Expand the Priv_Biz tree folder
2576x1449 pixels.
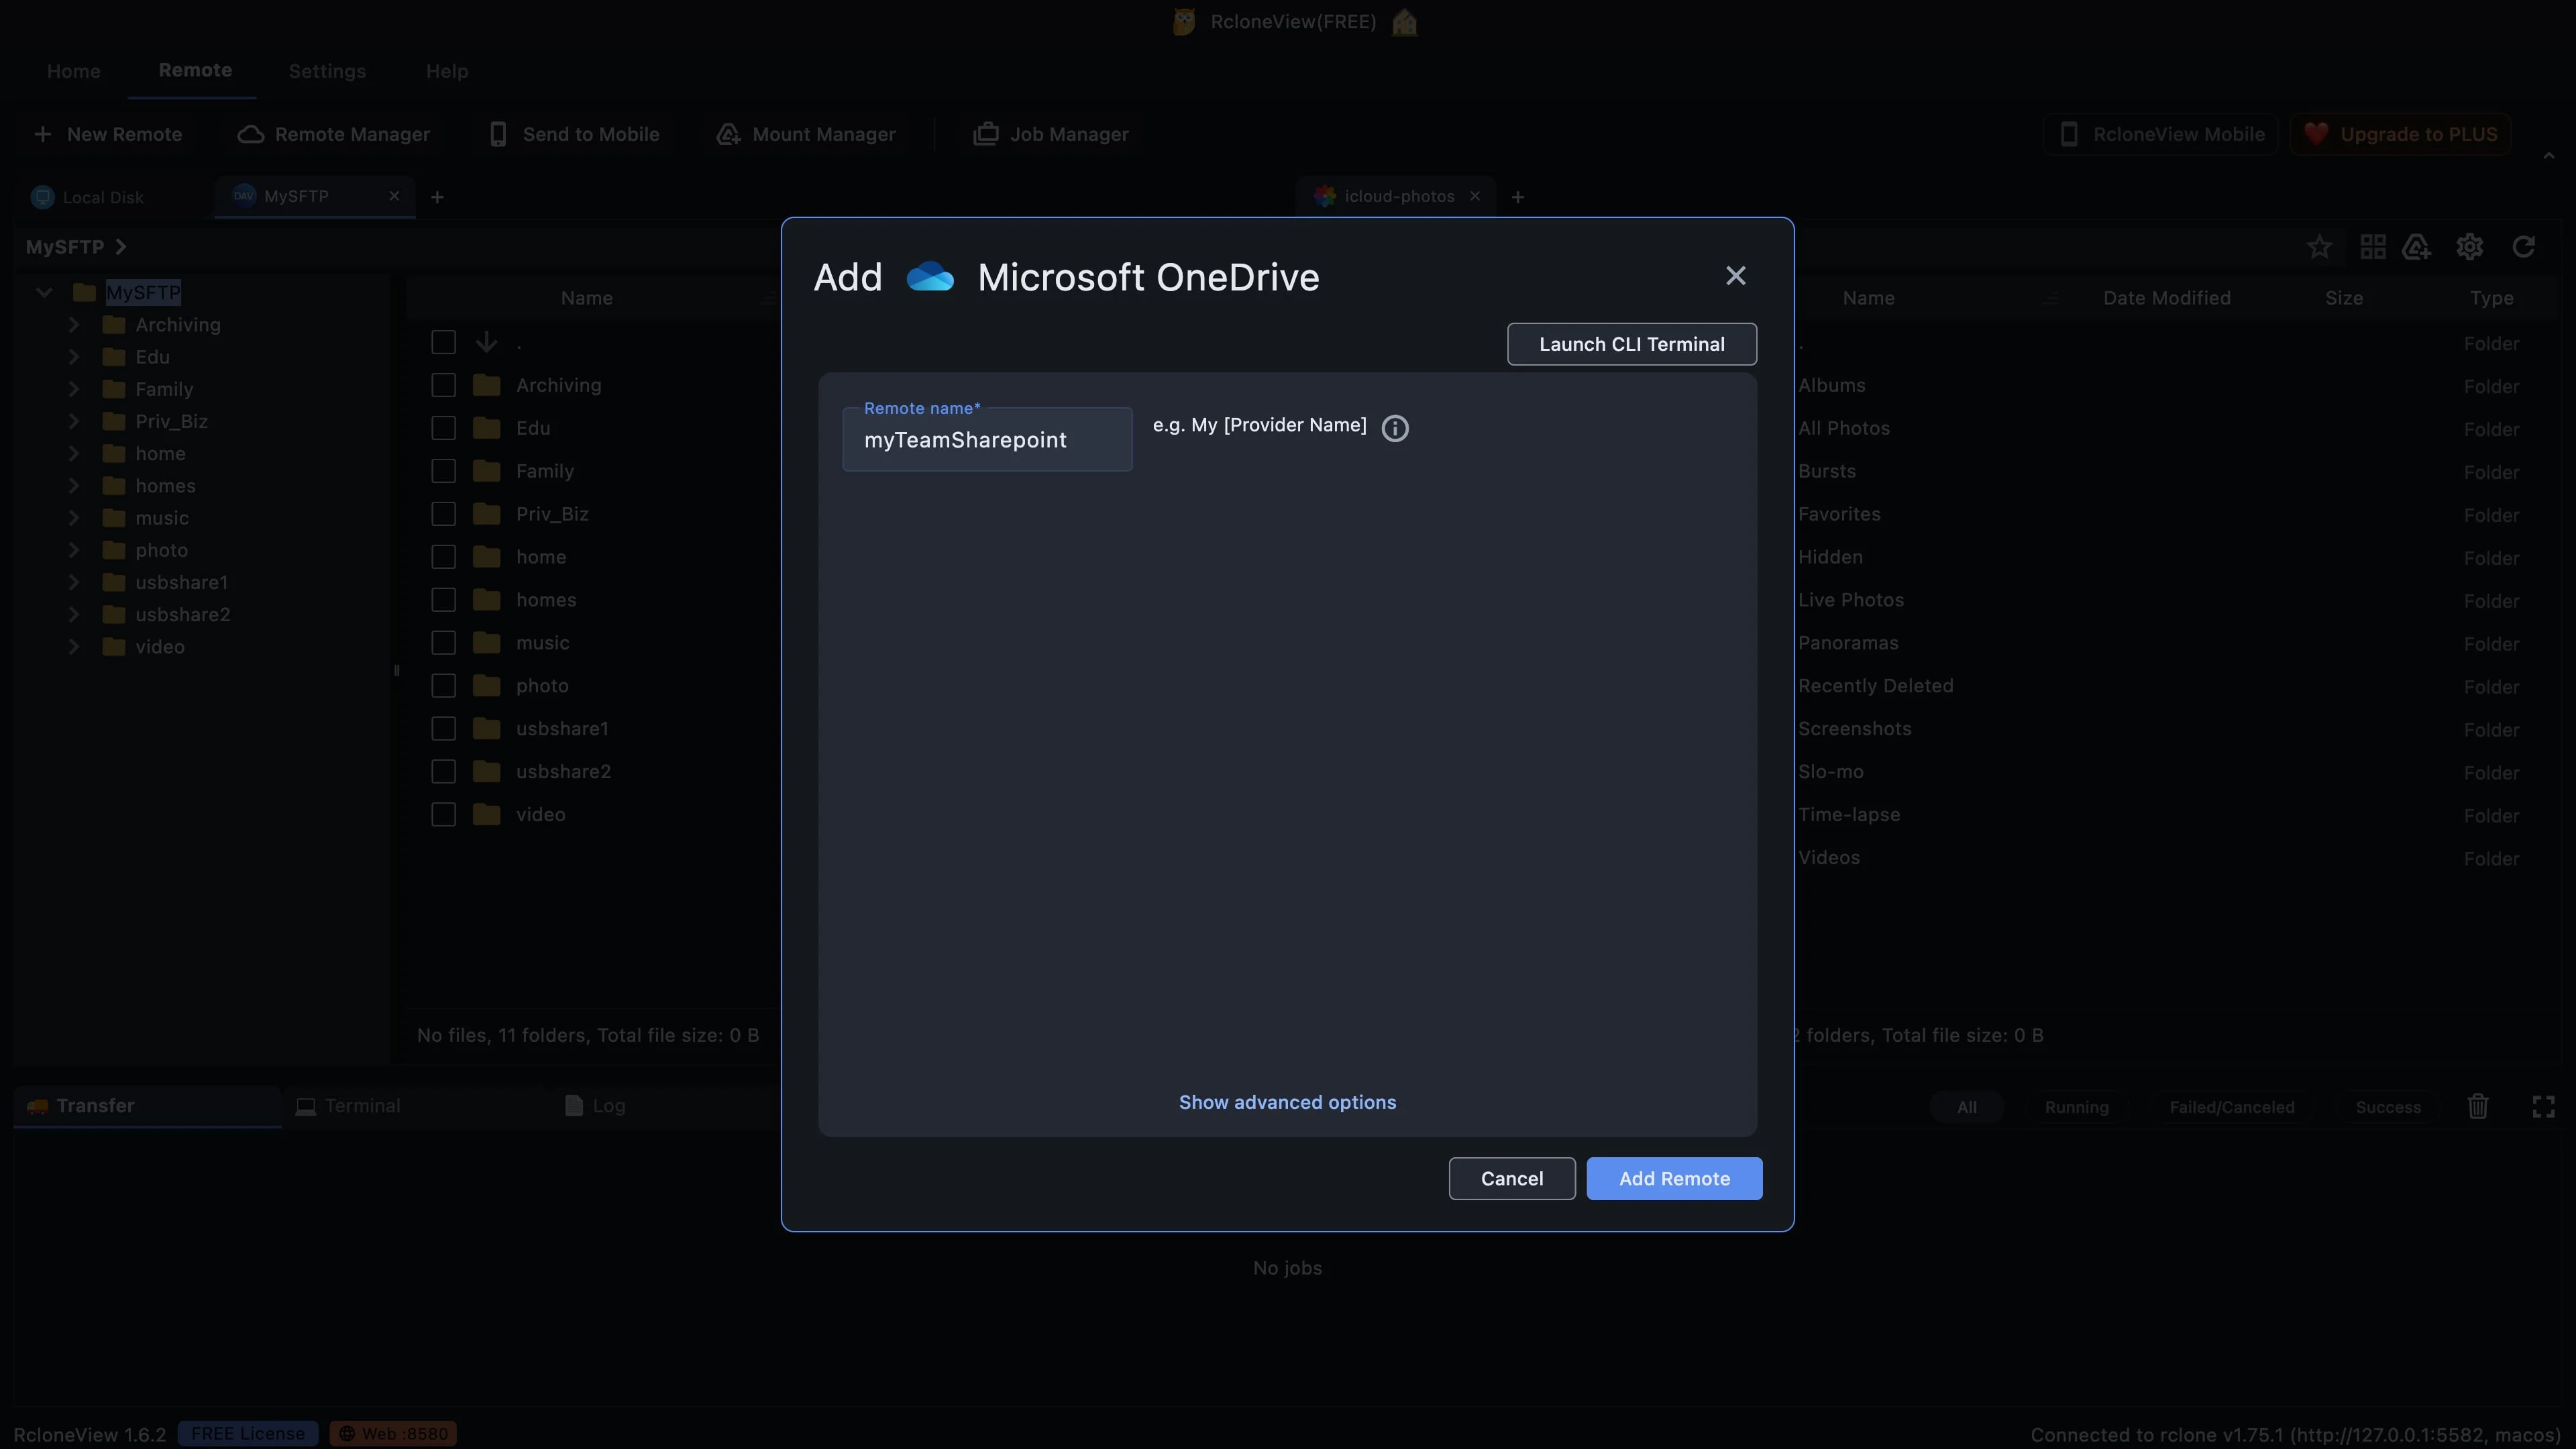click(x=74, y=421)
